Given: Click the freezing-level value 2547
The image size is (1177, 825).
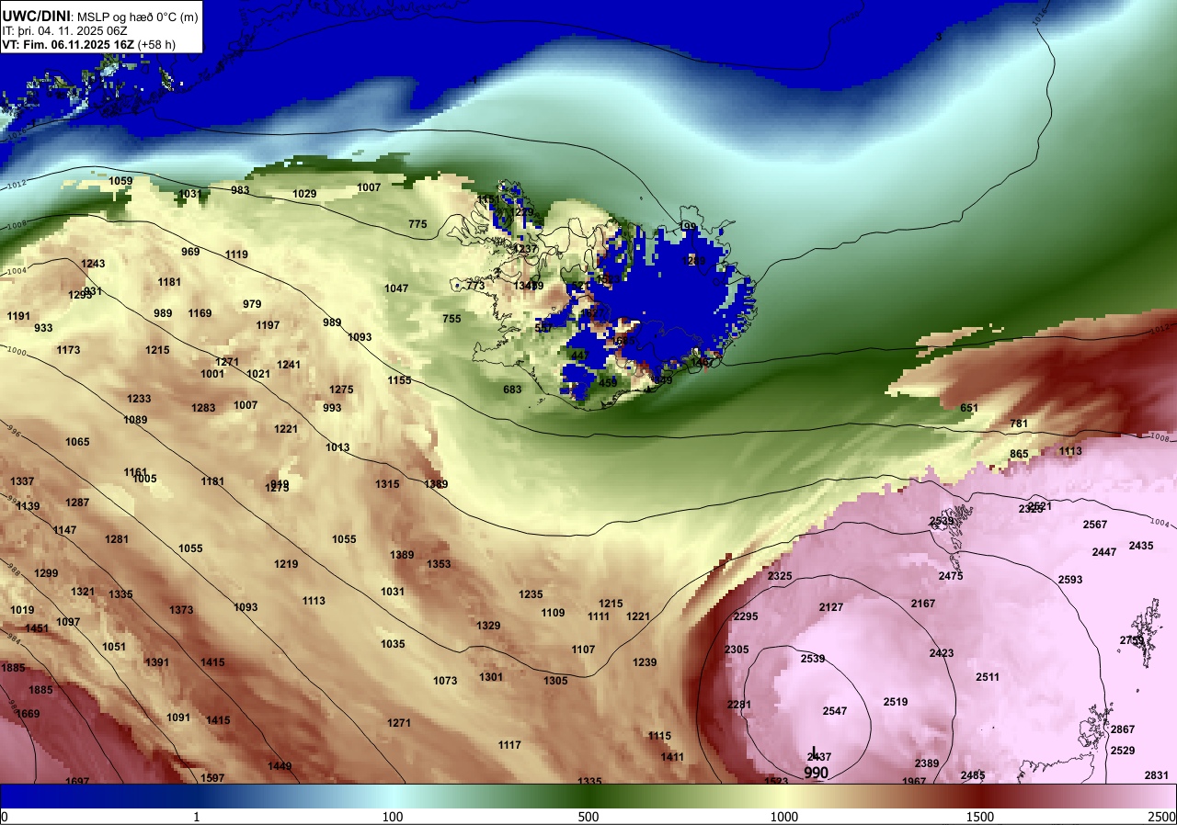Looking at the screenshot, I should tap(835, 711).
